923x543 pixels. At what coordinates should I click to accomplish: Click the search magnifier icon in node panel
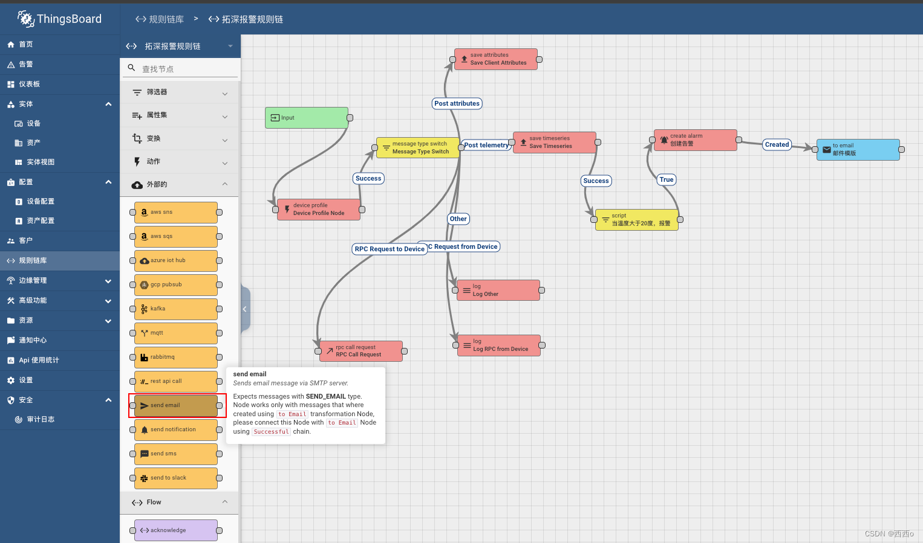(131, 68)
